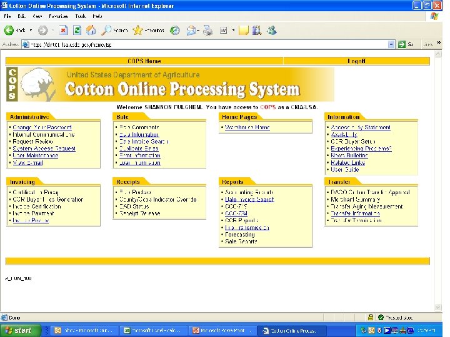
Task: Click the Forecasting text in Reports
Action: click(x=240, y=235)
